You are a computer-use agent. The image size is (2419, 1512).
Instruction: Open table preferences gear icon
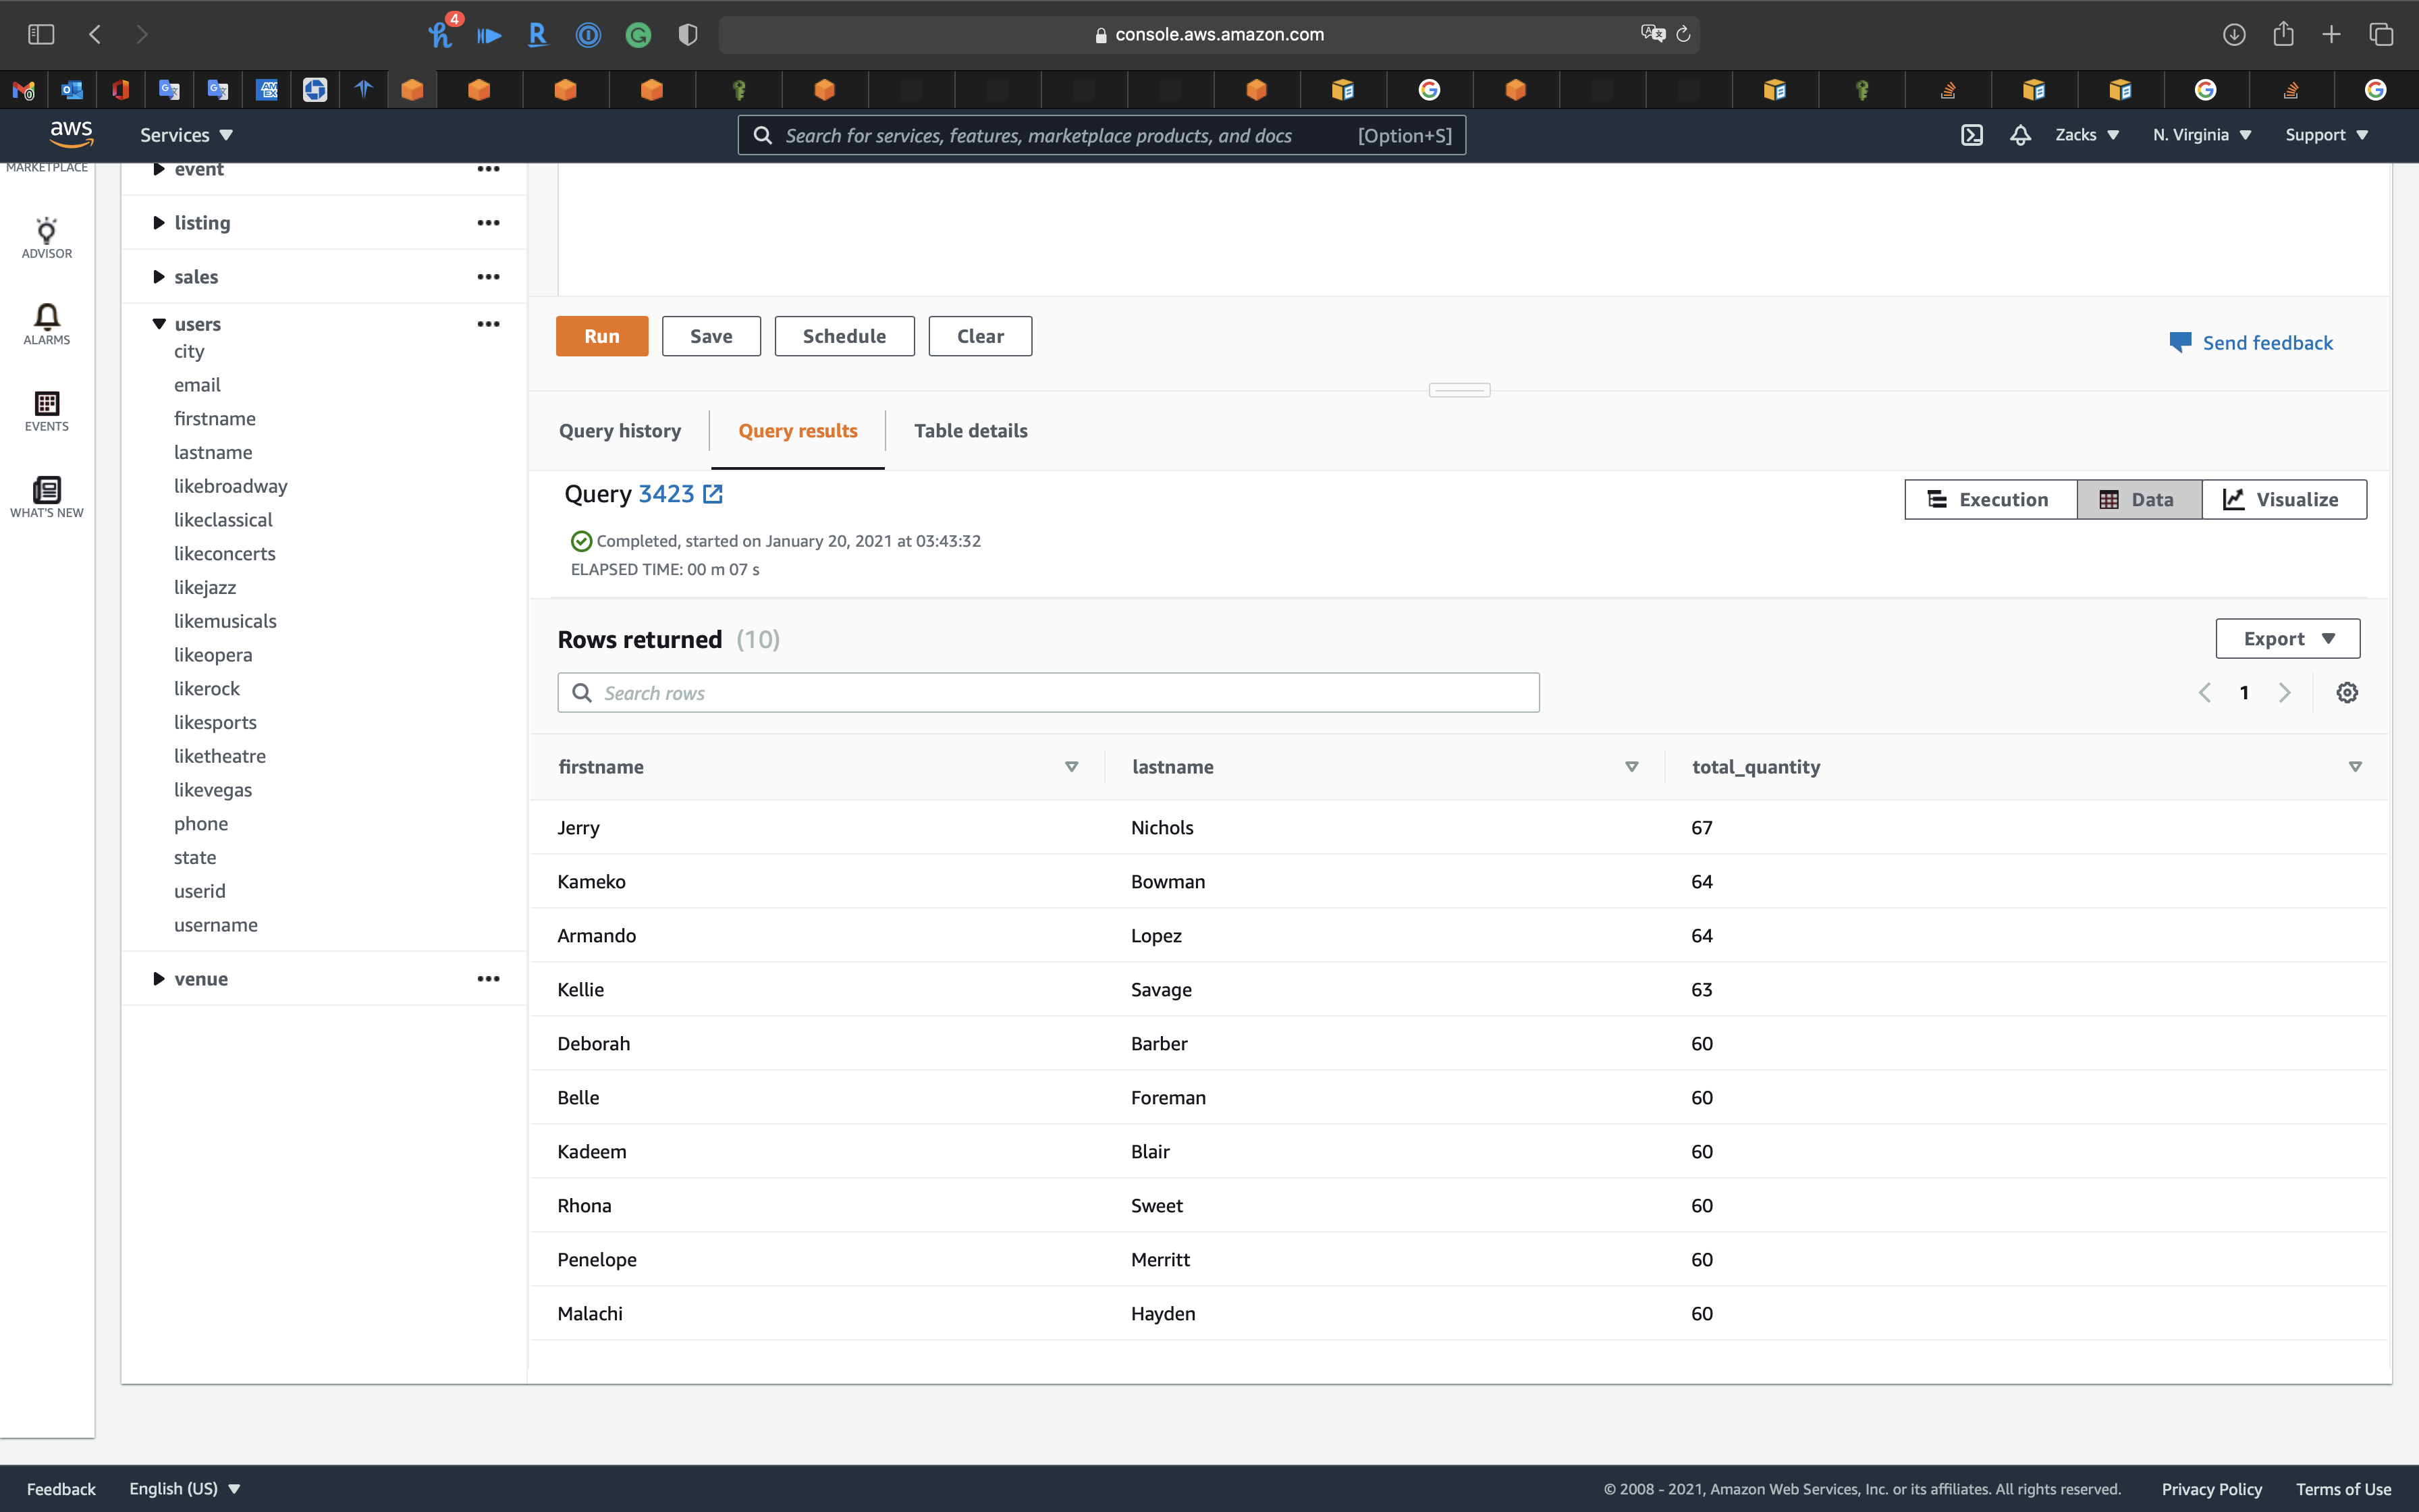pyautogui.click(x=2347, y=693)
